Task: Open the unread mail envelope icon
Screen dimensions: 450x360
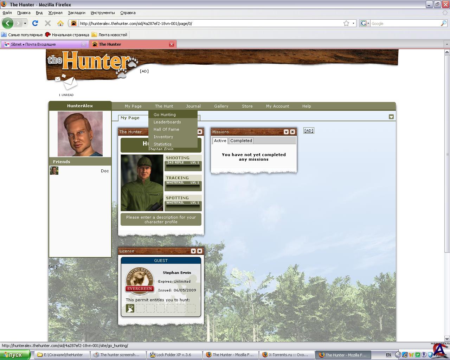Action: [x=69, y=83]
